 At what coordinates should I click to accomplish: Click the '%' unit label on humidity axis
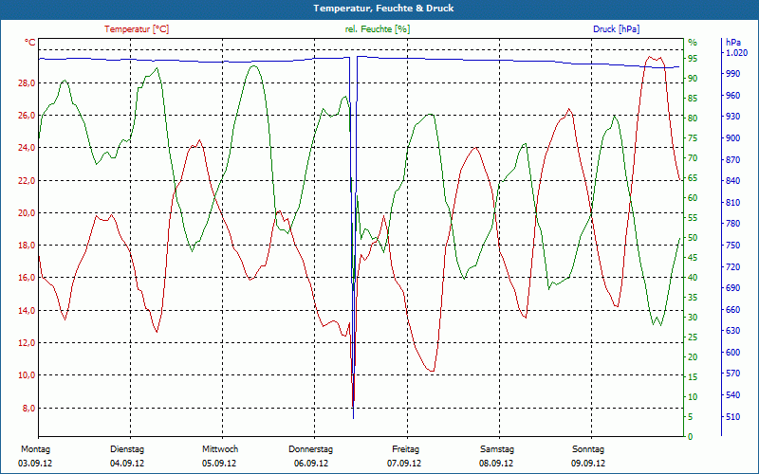pos(693,43)
